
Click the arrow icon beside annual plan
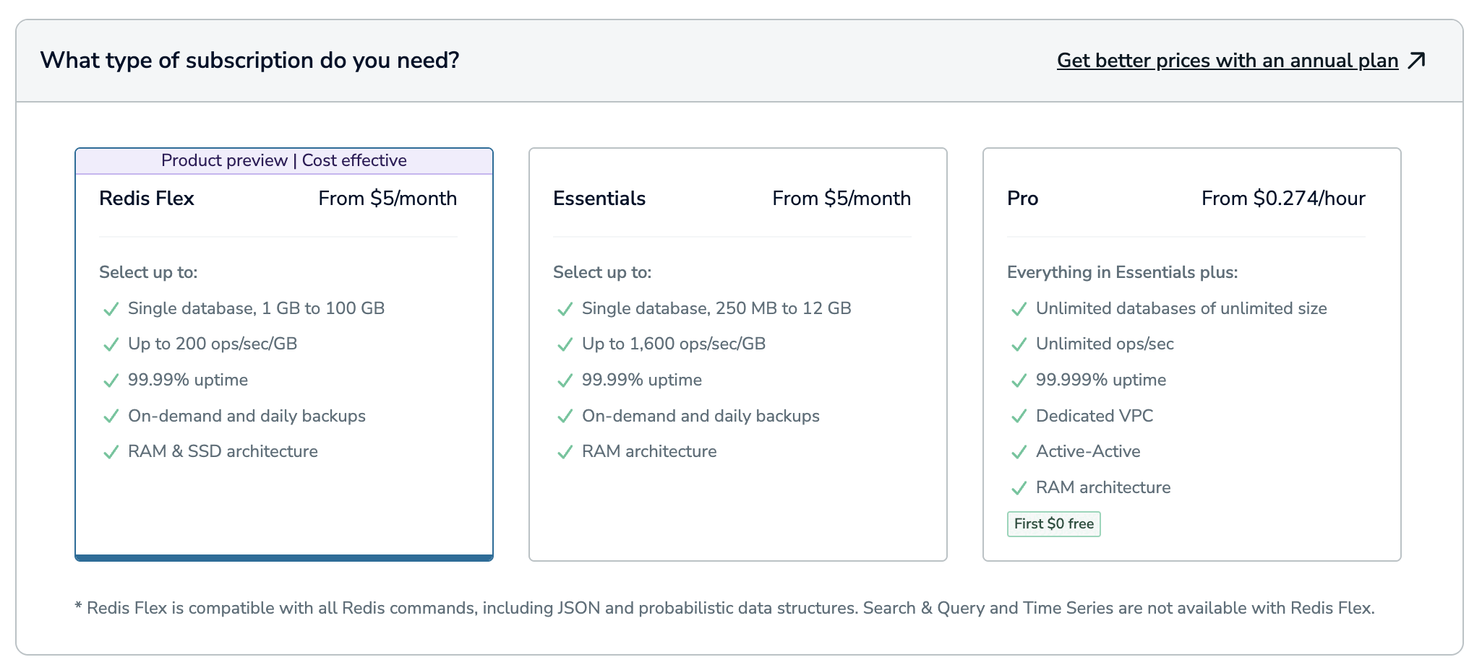click(x=1417, y=61)
